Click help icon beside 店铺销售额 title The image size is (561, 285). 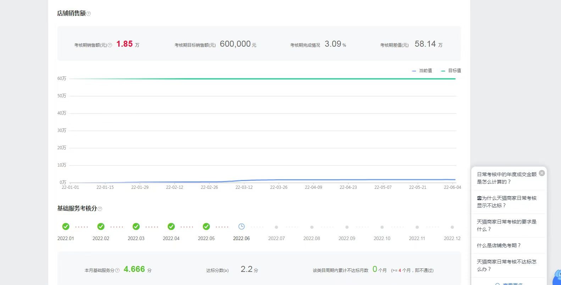coord(89,14)
